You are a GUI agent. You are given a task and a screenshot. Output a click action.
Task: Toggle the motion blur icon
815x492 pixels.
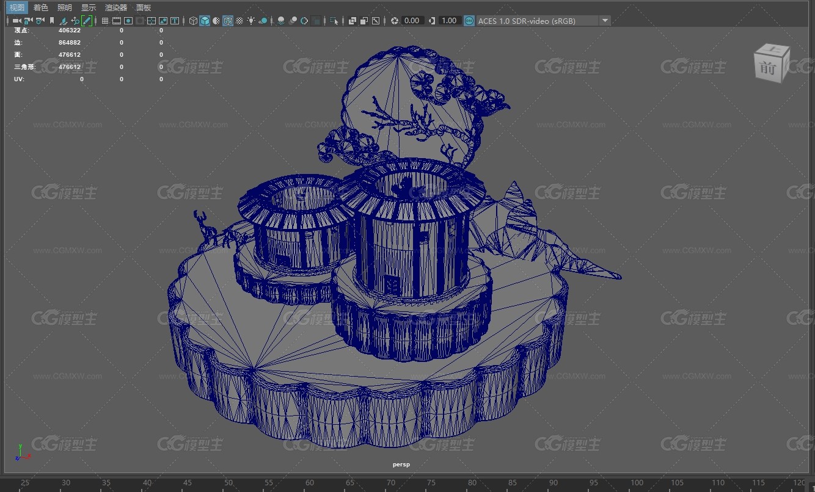(293, 21)
